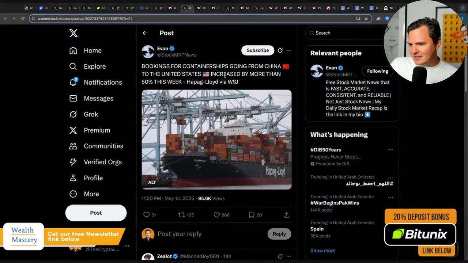Expand the More menu in the sidebar
This screenshot has width=468, height=263.
pyautogui.click(x=84, y=194)
